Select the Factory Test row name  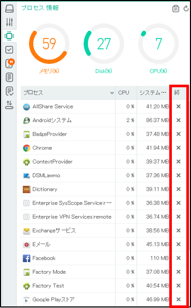pyautogui.click(x=48, y=286)
